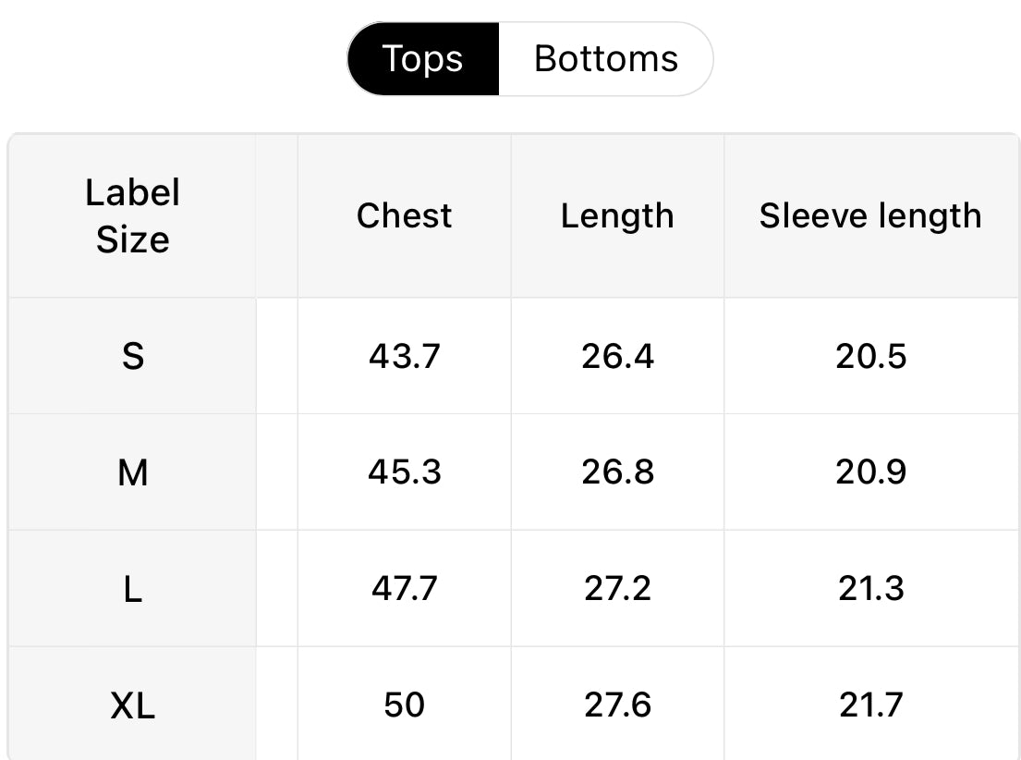The image size is (1021, 760).
Task: Select the M size row label
Action: point(133,472)
